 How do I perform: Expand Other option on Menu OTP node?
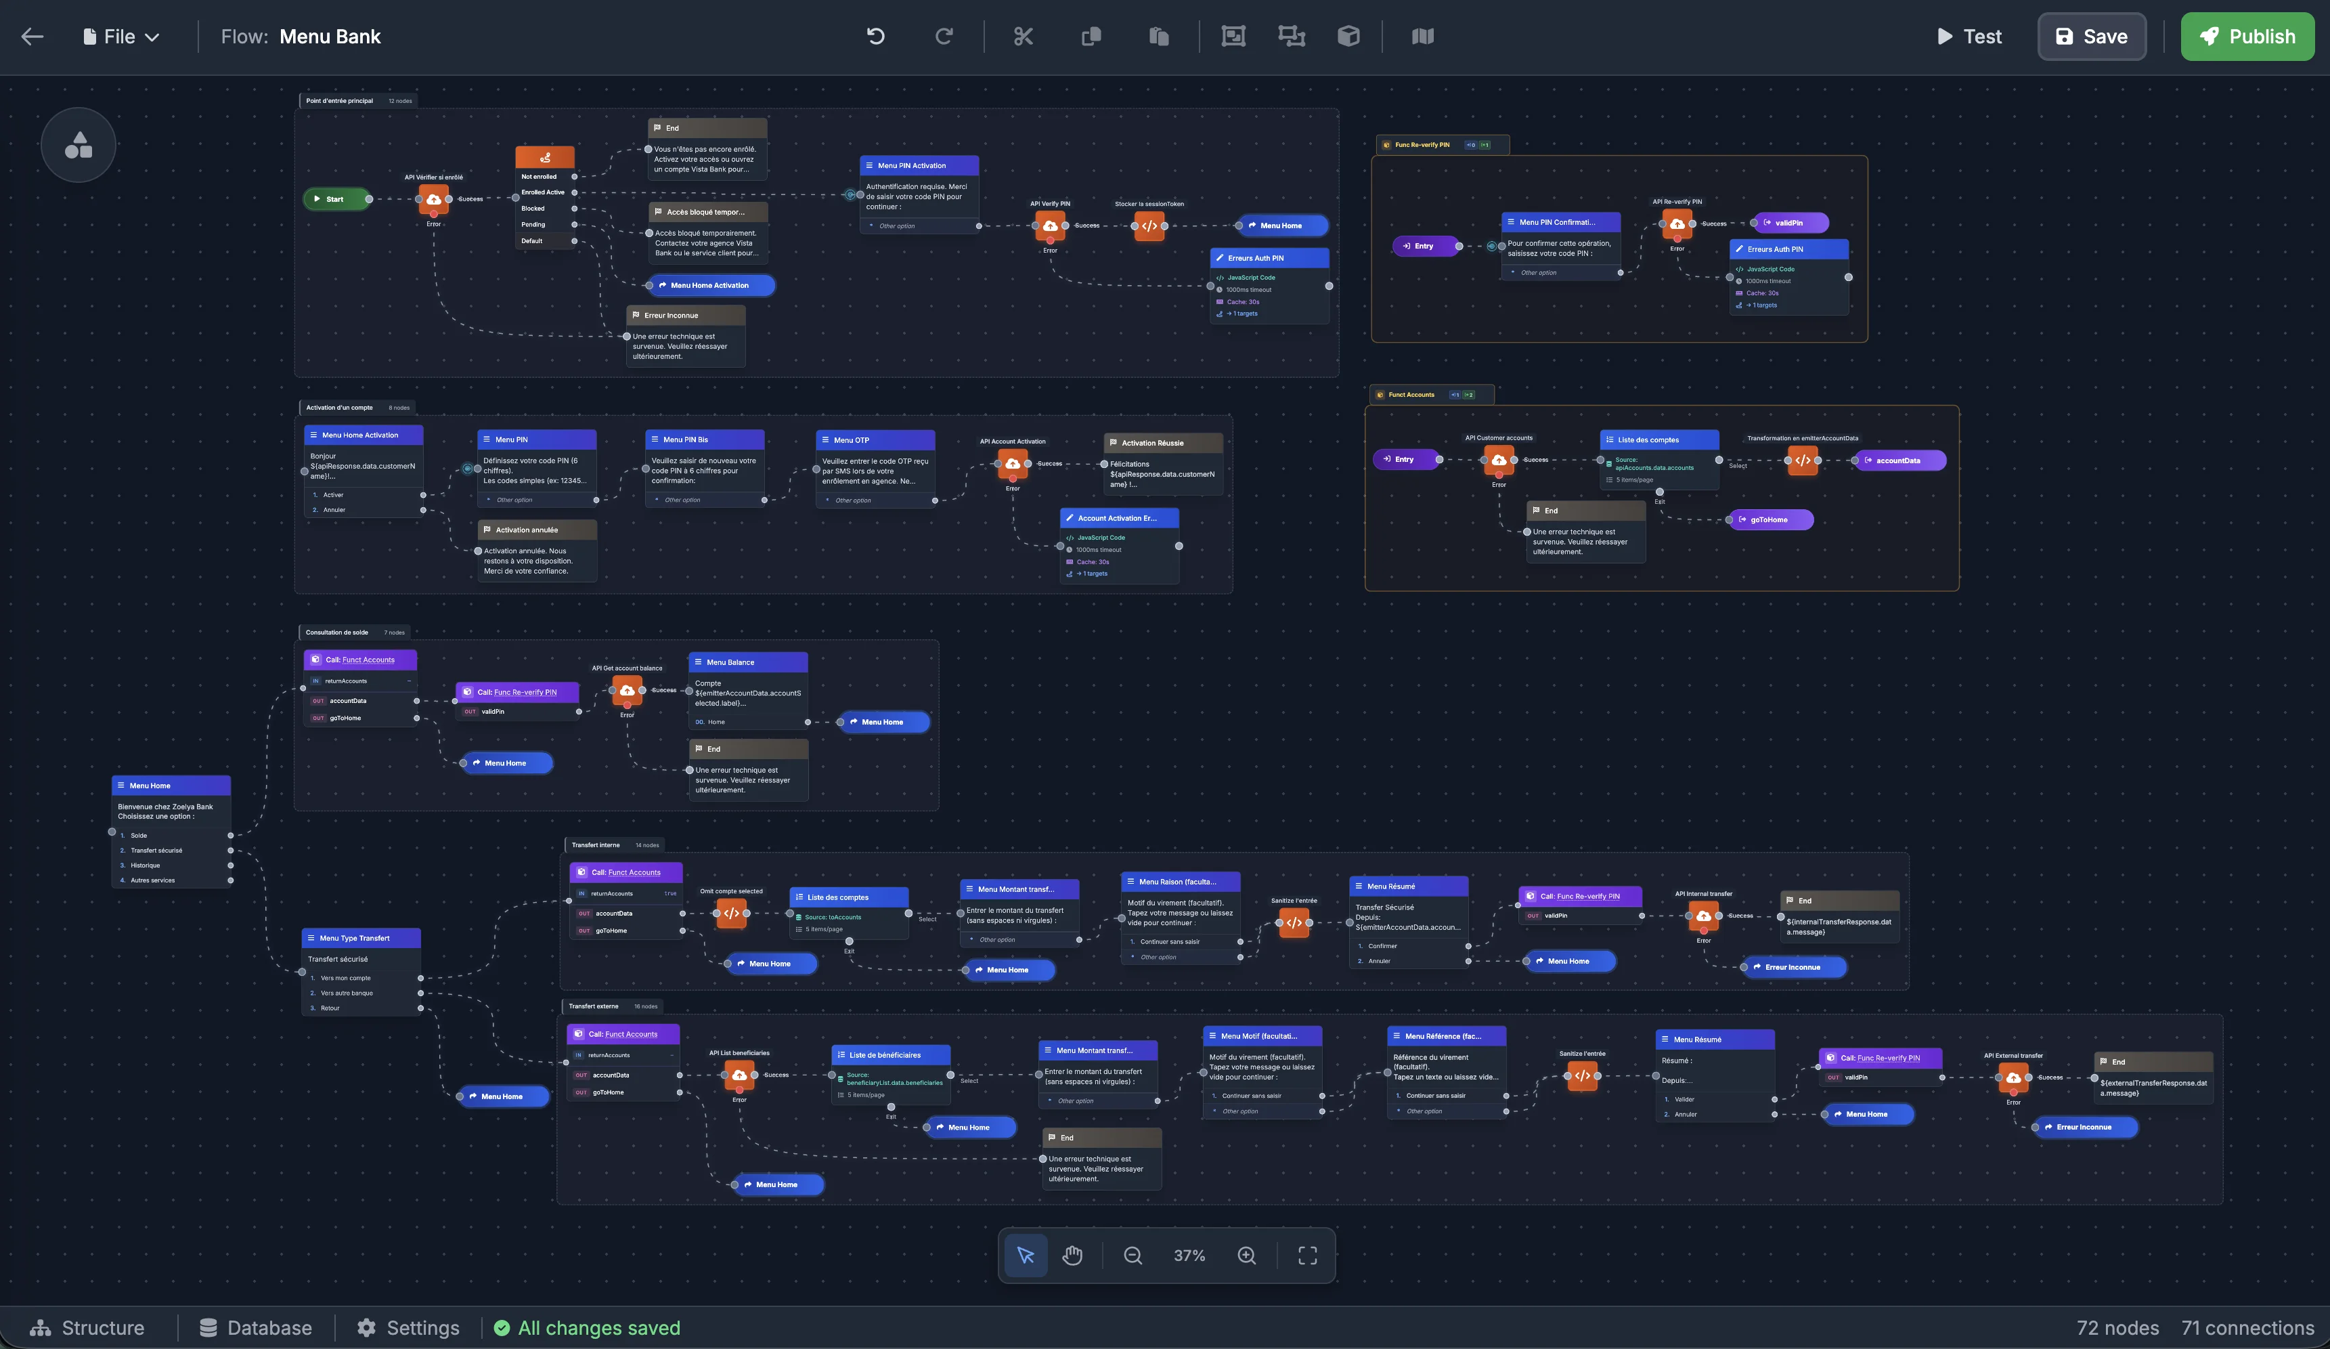click(x=852, y=500)
